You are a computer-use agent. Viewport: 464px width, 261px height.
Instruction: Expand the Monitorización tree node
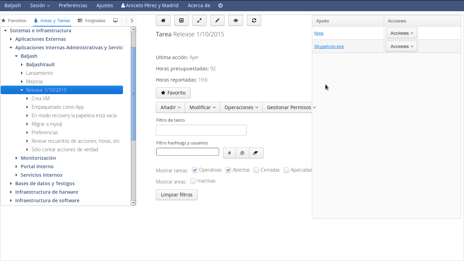coord(17,158)
